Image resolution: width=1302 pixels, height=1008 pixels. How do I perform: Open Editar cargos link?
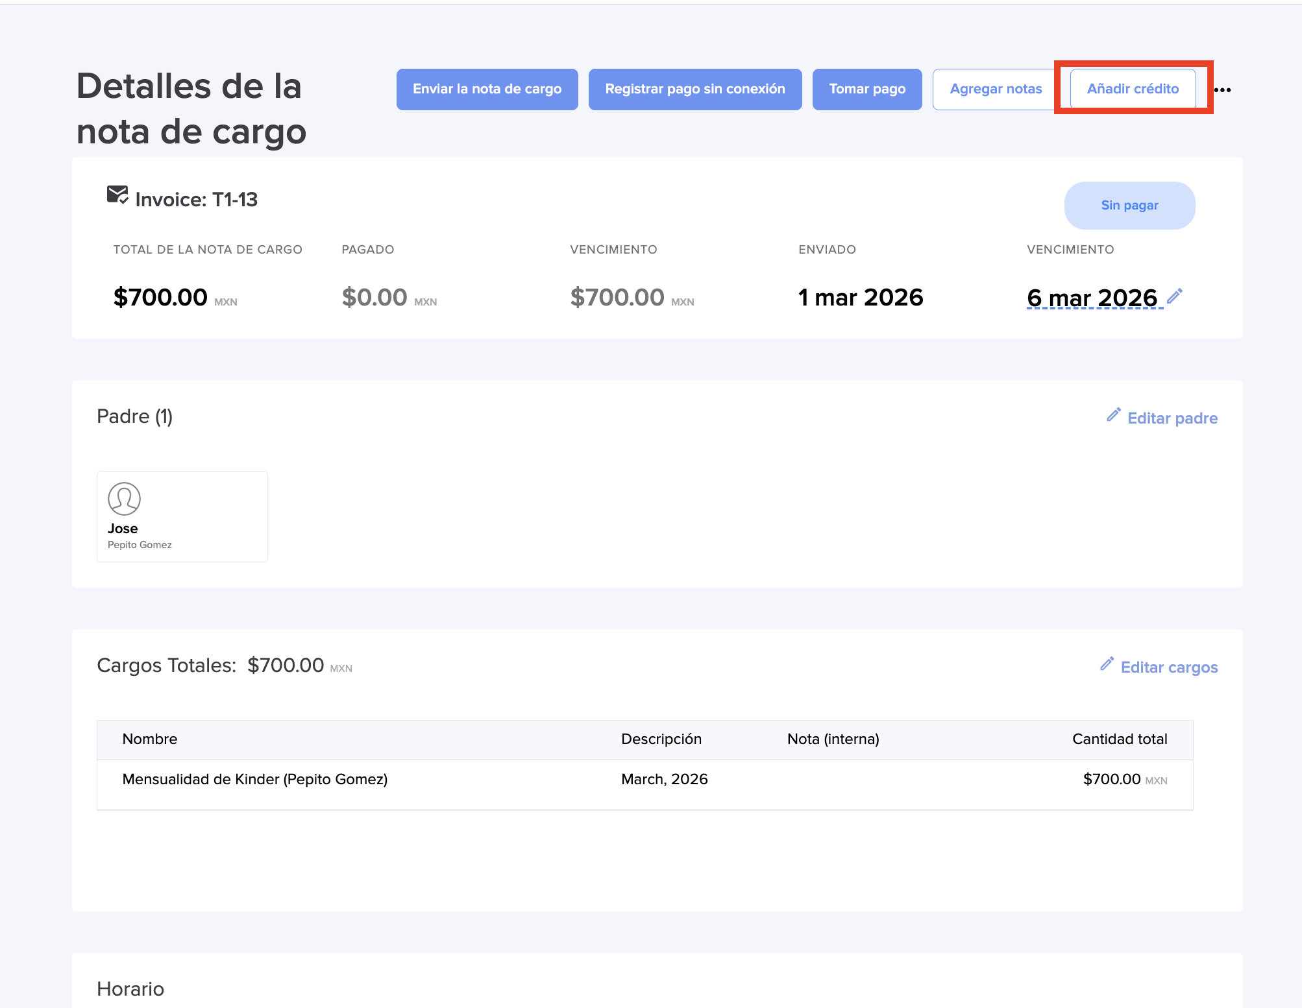1168,667
